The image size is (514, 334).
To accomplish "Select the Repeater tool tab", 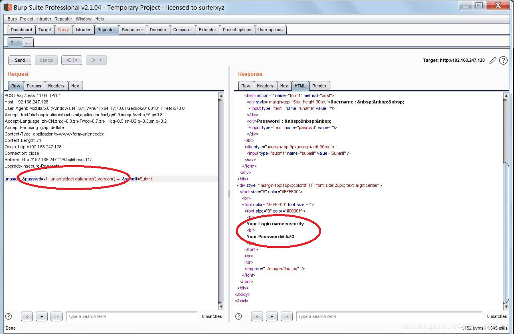I will (x=106, y=30).
